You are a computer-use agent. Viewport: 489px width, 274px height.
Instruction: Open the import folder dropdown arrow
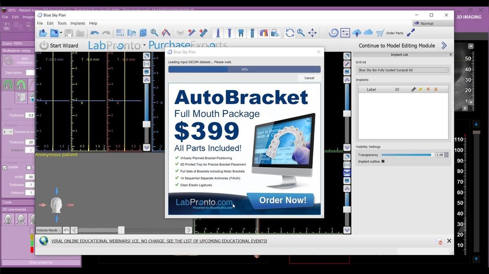61,33
